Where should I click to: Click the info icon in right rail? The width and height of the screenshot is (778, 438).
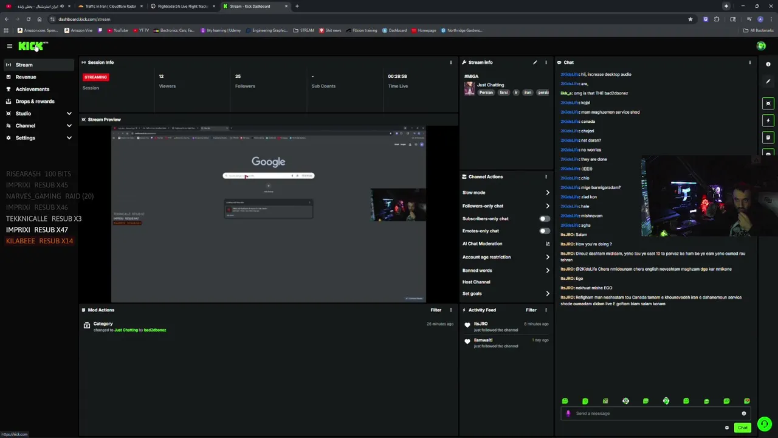tap(768, 64)
